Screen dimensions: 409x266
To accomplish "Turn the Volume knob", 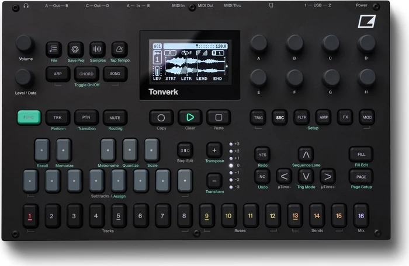I will point(25,44).
